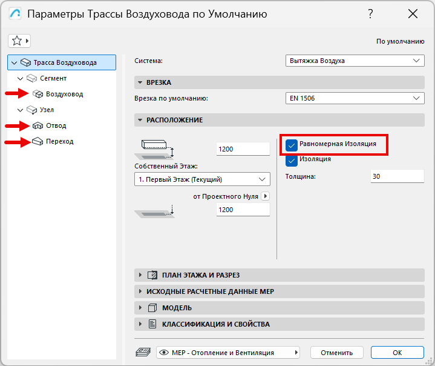This screenshot has width=435, height=366.
Task: Click the Сегмент tree icon
Action: coord(31,78)
